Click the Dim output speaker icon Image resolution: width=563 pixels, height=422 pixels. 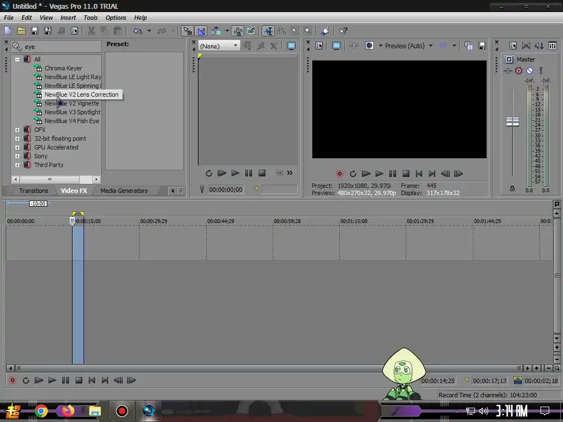point(539,46)
